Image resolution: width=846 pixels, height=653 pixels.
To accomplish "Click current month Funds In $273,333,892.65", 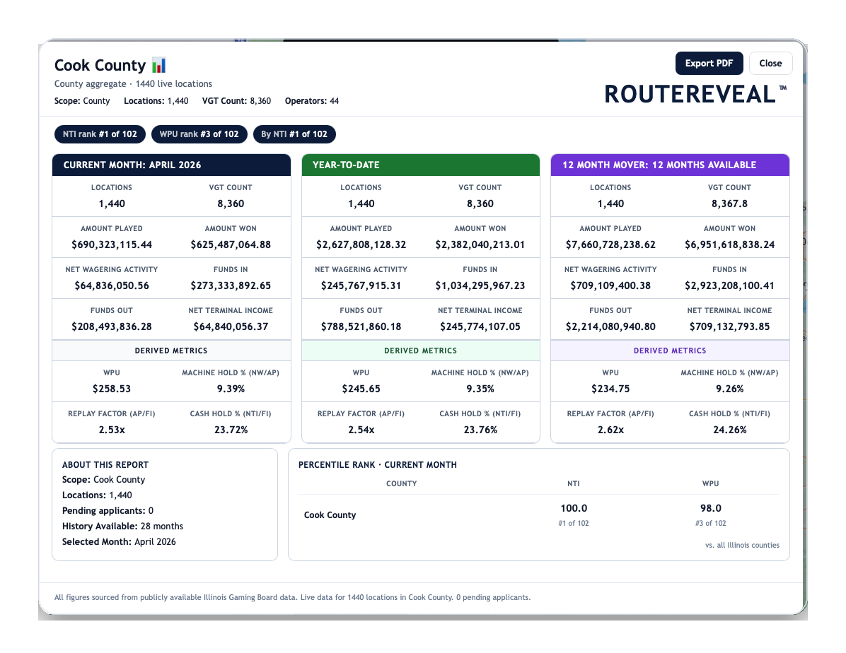I will pyautogui.click(x=231, y=286).
